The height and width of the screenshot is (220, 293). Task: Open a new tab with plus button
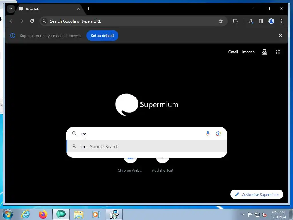pyautogui.click(x=89, y=9)
